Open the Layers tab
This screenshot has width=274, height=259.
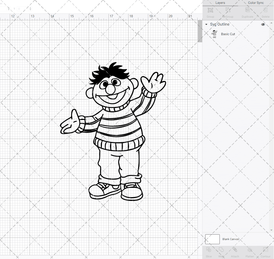coord(220,3)
